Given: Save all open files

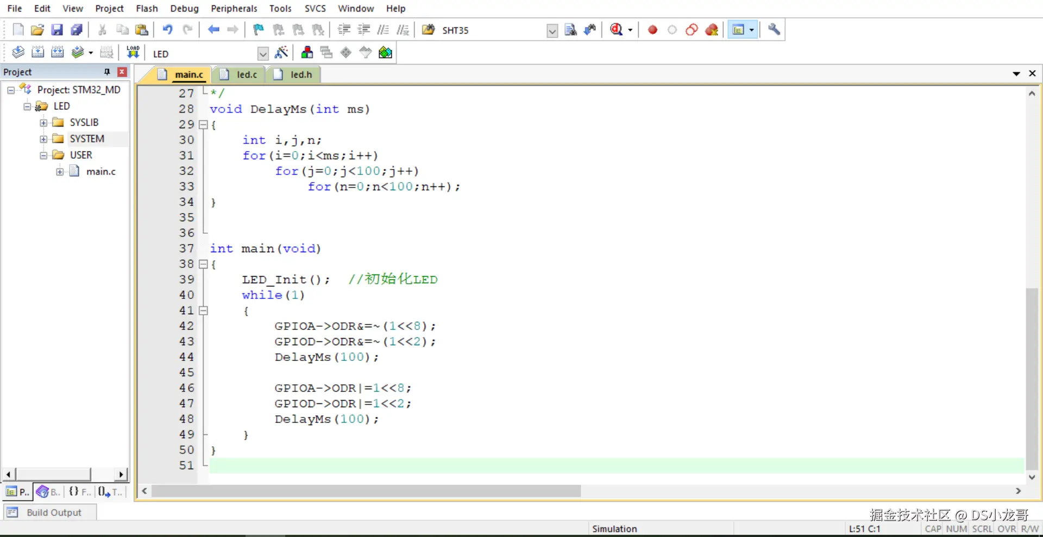Looking at the screenshot, I should (x=77, y=30).
